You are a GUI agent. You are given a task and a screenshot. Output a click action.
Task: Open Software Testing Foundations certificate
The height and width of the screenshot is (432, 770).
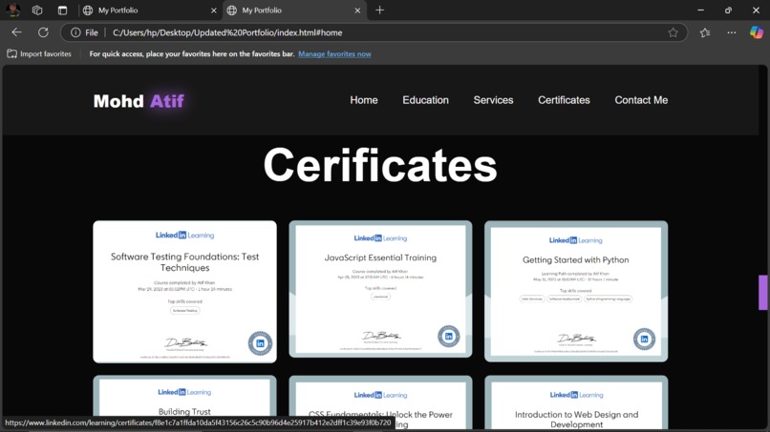click(x=184, y=292)
